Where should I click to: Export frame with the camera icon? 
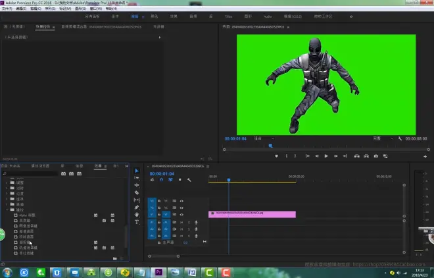pos(376,156)
